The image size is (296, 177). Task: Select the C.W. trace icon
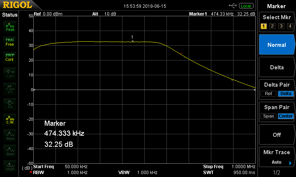coord(10,120)
